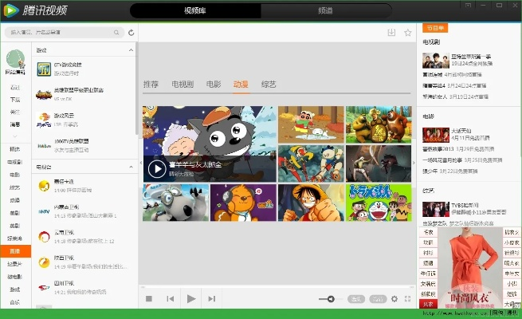
Task: Open the player settings gear icon
Action: (394, 298)
